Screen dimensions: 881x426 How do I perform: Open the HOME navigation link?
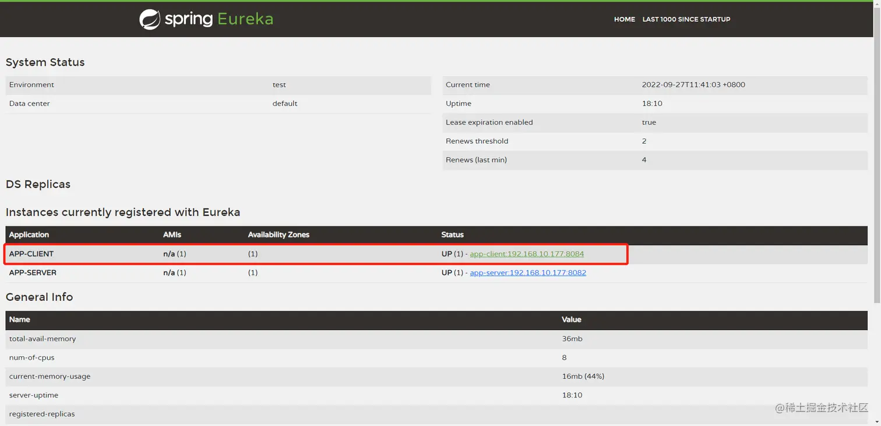tap(624, 19)
